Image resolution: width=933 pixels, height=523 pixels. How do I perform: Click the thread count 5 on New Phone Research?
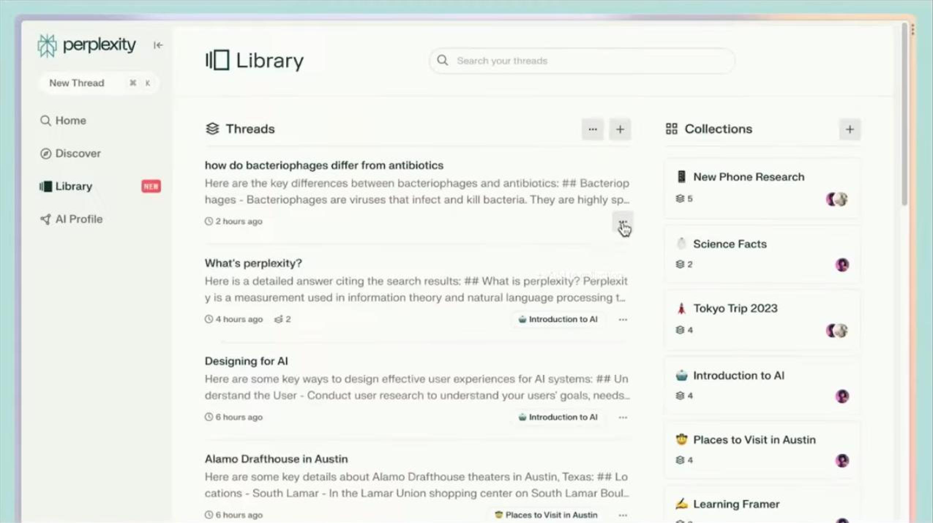pos(684,199)
